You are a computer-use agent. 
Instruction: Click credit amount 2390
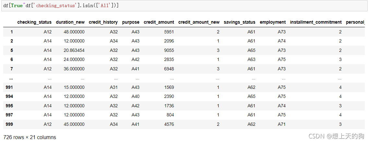[x=169, y=96]
